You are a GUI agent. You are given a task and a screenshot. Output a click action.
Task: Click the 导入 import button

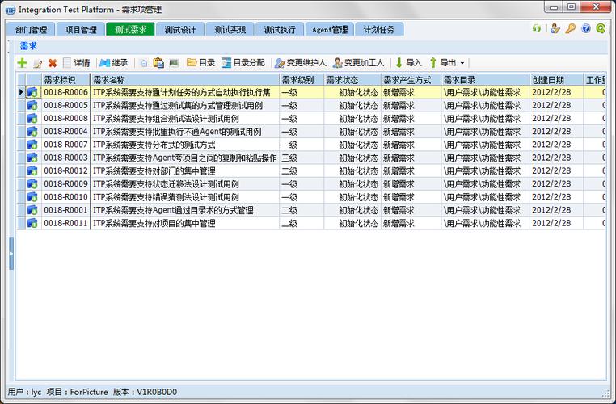click(x=408, y=63)
